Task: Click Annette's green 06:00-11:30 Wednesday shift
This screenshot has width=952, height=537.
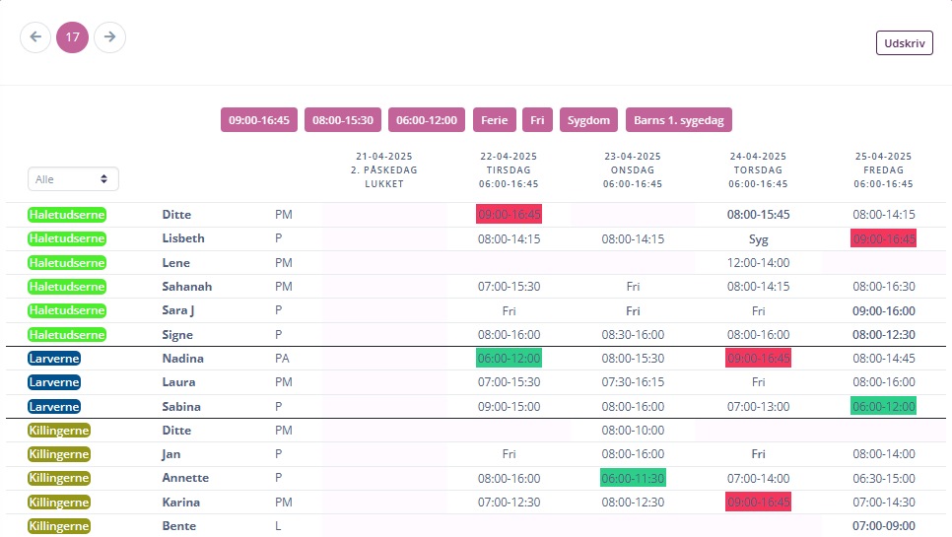Action: [633, 478]
